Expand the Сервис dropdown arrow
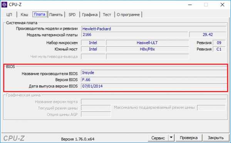The image size is (231, 143). pos(171,138)
